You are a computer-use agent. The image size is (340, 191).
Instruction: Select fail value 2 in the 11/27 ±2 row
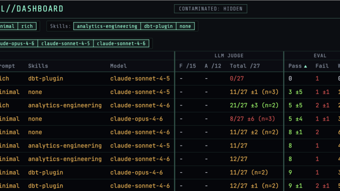tap(317, 132)
